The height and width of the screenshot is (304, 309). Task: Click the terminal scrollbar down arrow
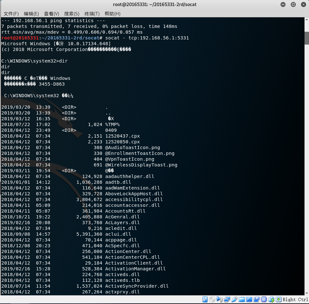307,293
